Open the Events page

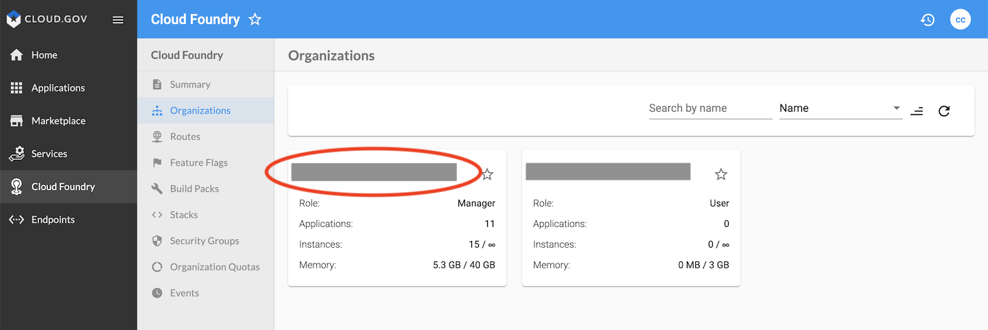(206, 293)
